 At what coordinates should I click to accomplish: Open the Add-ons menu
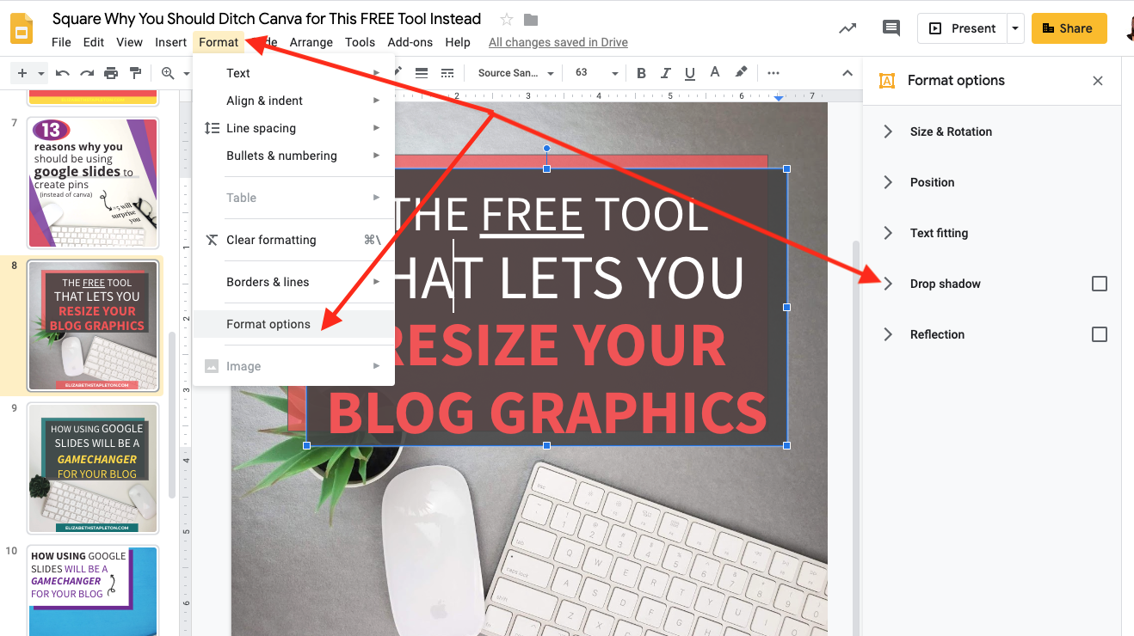tap(410, 42)
